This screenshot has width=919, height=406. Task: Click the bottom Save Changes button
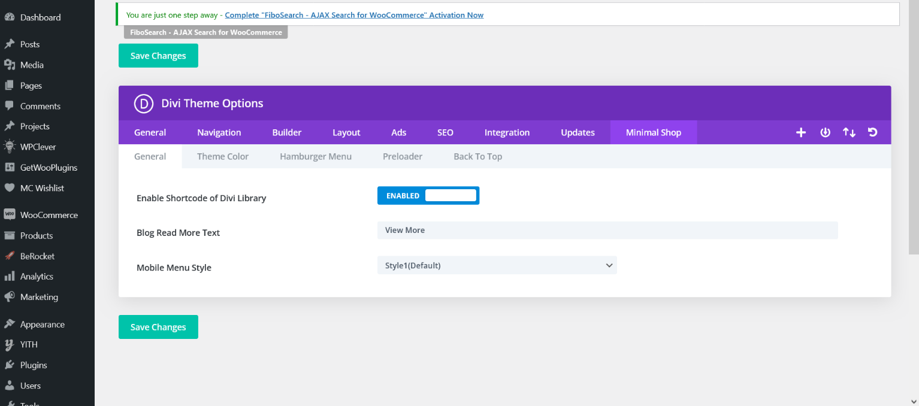158,327
